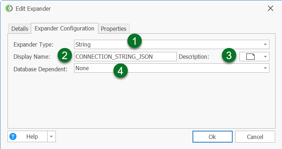This screenshot has width=282, height=149.
Task: Click the blue question mark Help icon
Action: pyautogui.click(x=13, y=136)
